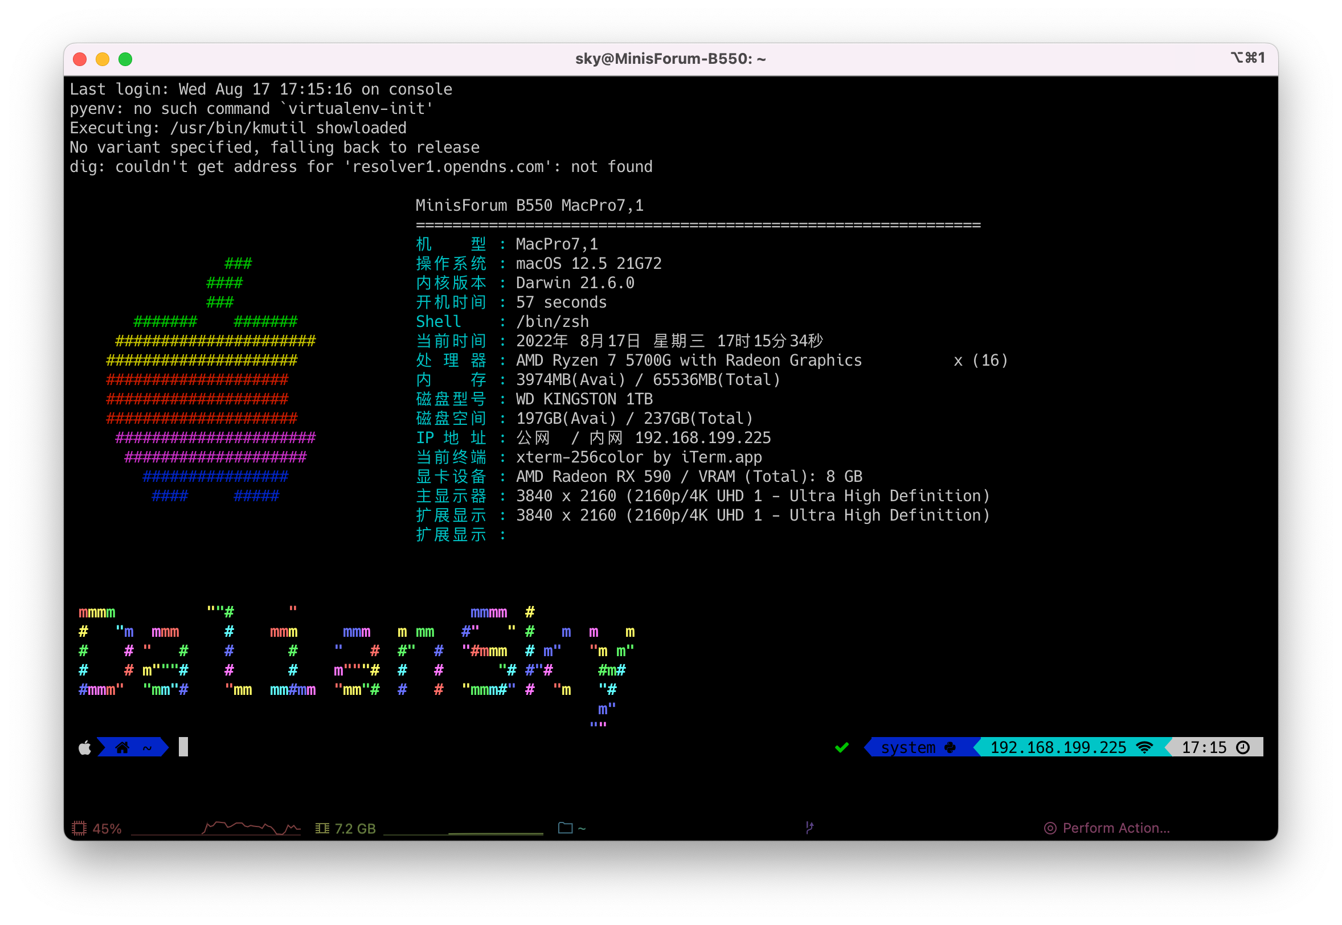Click the window title sky@MinisForum-B550
Image resolution: width=1342 pixels, height=925 pixels.
tap(670, 59)
